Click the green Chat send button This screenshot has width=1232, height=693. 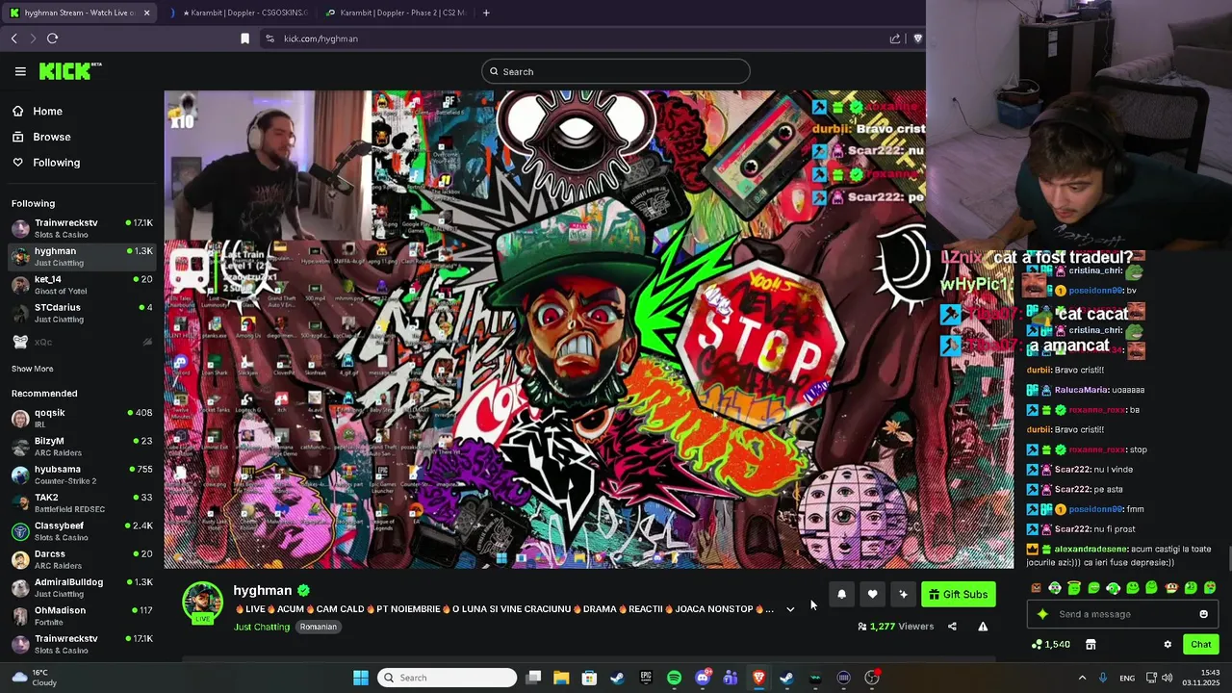pos(1201,645)
